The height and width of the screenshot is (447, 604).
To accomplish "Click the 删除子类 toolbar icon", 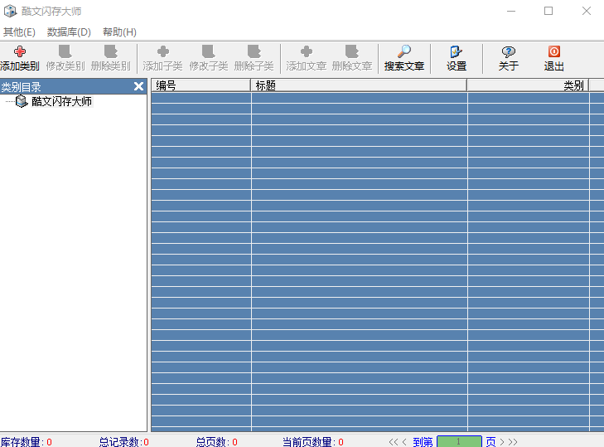I will pos(254,51).
